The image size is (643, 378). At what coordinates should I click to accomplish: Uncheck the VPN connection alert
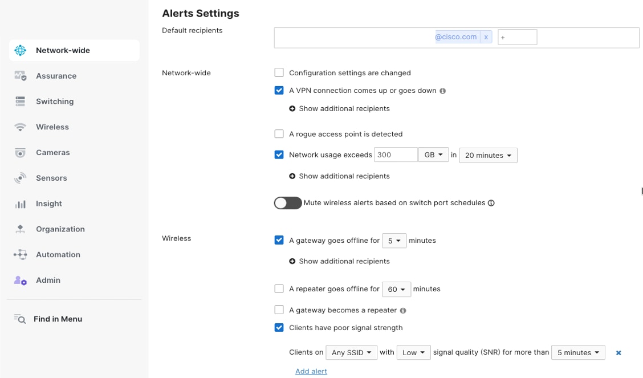(279, 90)
